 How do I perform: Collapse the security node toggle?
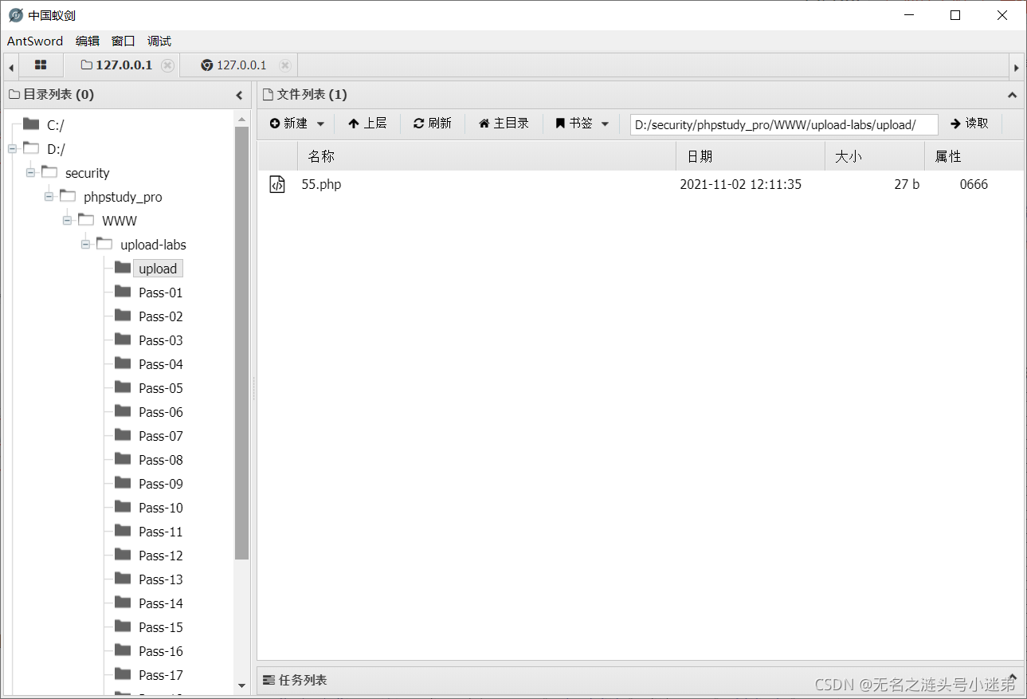click(30, 172)
